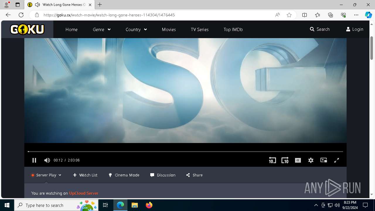Open new browser tab
This screenshot has height=211, width=375.
pyautogui.click(x=100, y=5)
